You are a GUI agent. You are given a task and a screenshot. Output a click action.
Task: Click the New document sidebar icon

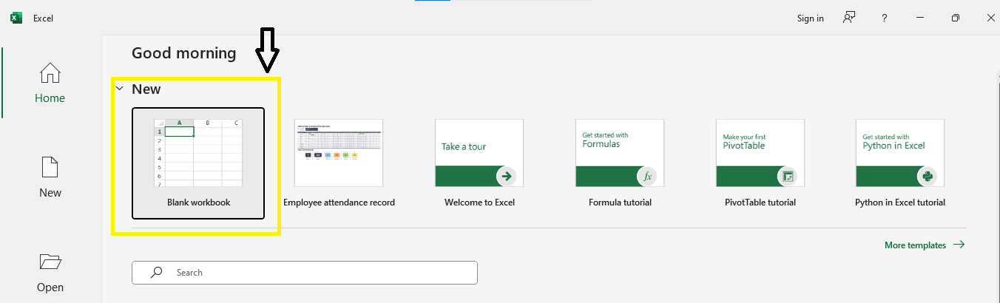(x=50, y=167)
